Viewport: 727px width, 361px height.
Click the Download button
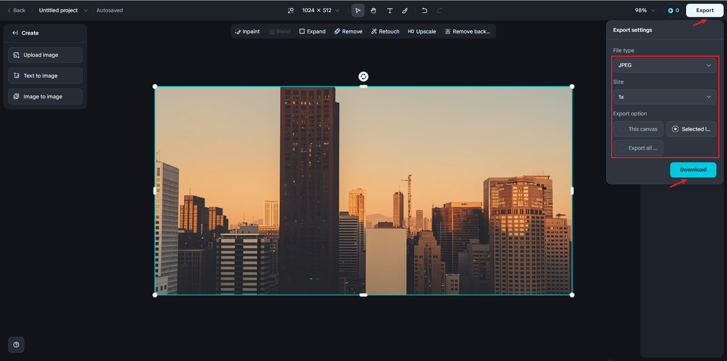pyautogui.click(x=693, y=170)
